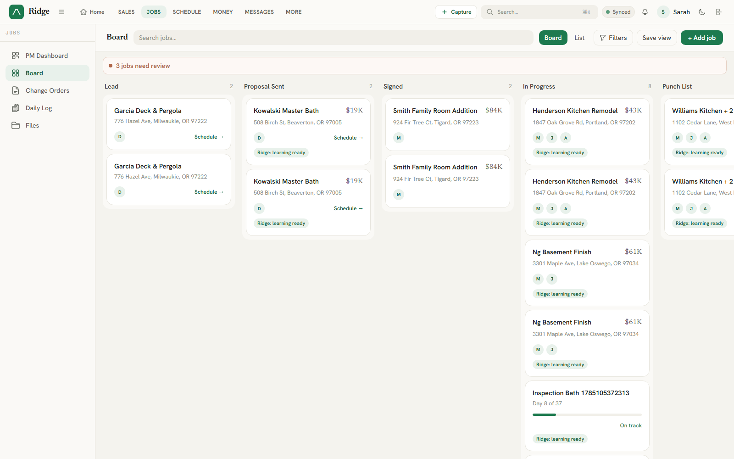The width and height of the screenshot is (734, 459).
Task: Open the MONEY tab
Action: tap(223, 12)
